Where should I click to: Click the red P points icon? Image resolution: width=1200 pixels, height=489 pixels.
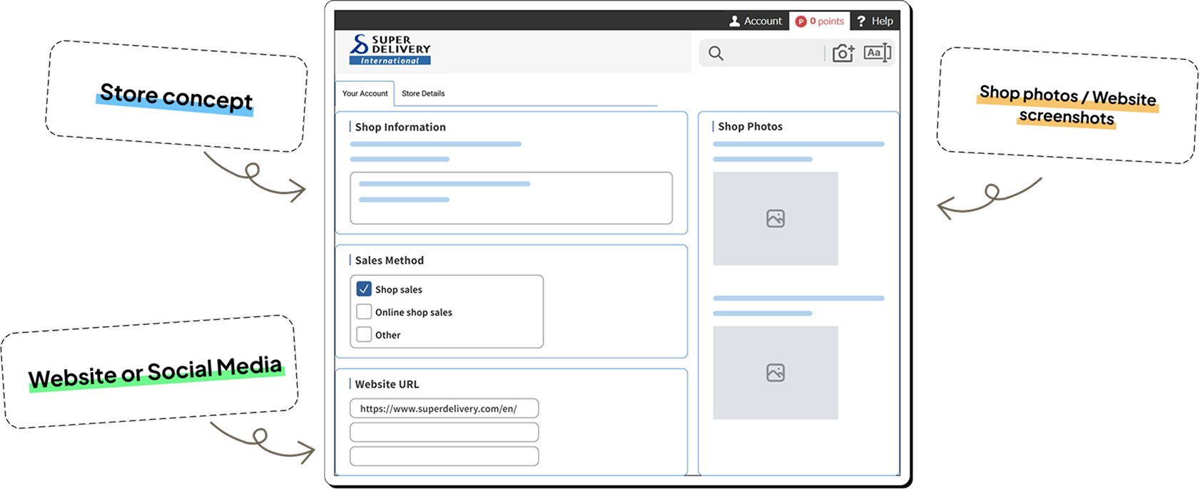point(800,21)
